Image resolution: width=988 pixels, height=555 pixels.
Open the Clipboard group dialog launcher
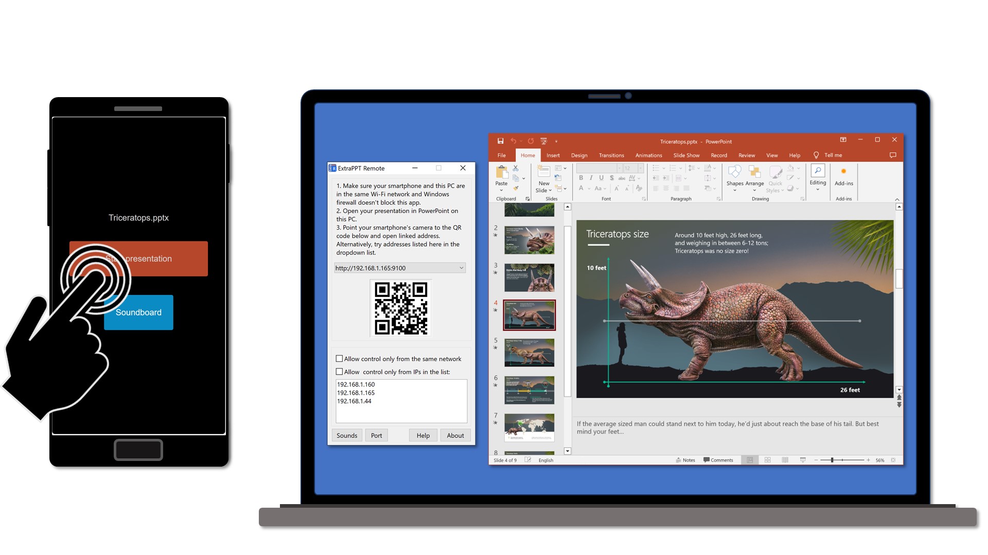coord(527,199)
